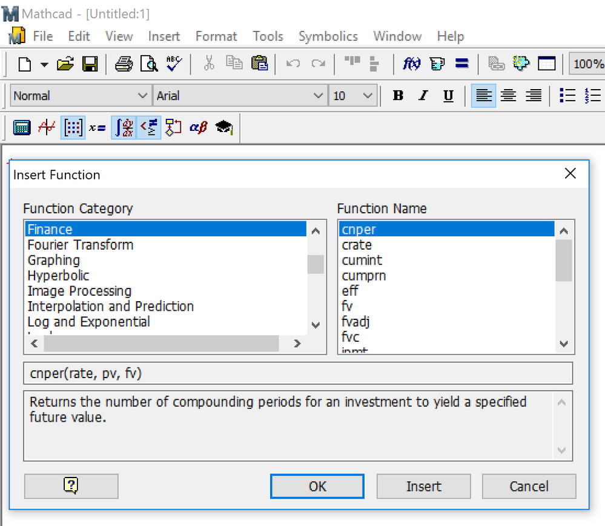Select Align Left paragraph button
Screen dimensions: 605x526
[483, 95]
